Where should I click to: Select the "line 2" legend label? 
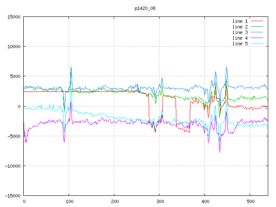pyautogui.click(x=240, y=27)
